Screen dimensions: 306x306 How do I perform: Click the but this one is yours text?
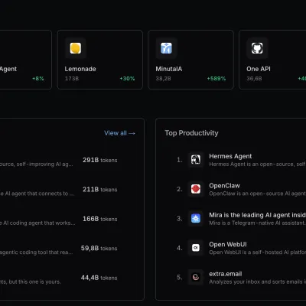pos(31,282)
